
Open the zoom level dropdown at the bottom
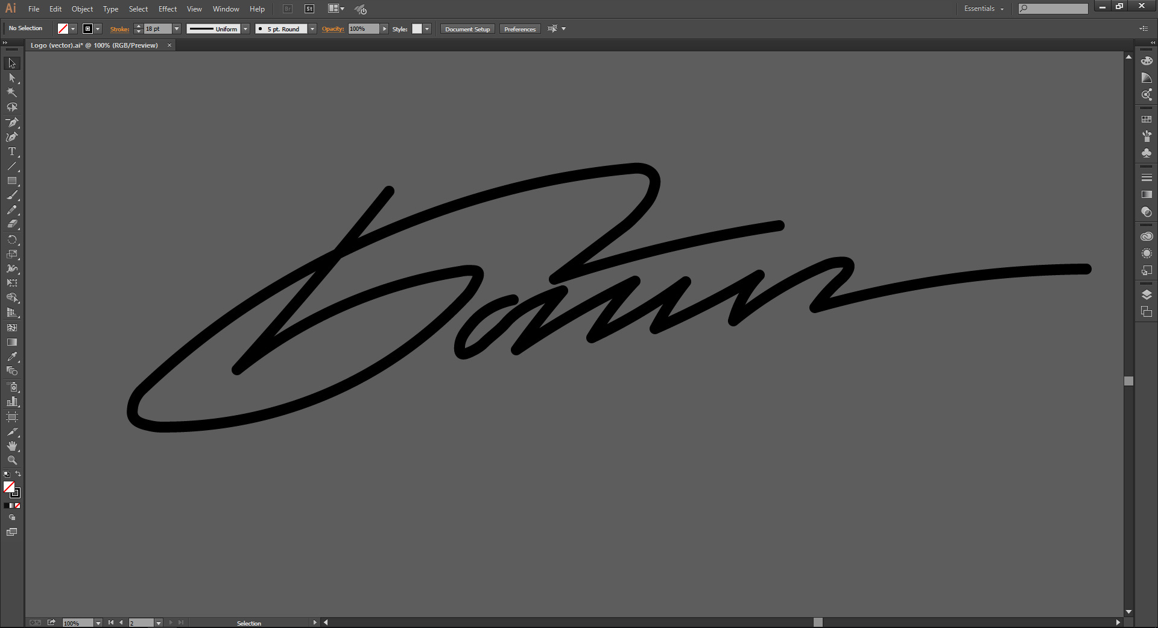tap(98, 623)
